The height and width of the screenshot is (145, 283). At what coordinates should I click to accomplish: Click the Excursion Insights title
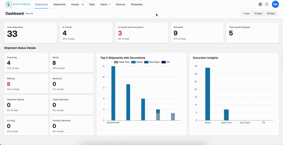tap(206, 58)
